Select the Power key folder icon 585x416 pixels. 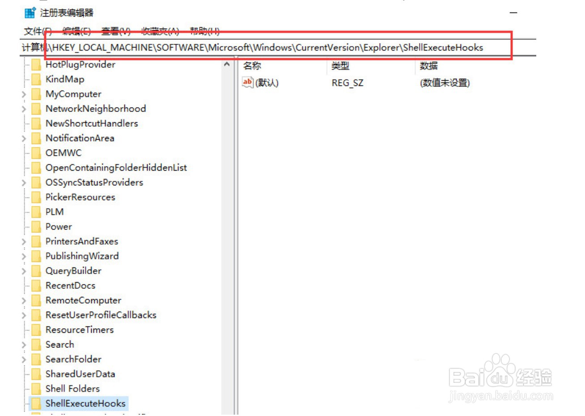point(36,226)
